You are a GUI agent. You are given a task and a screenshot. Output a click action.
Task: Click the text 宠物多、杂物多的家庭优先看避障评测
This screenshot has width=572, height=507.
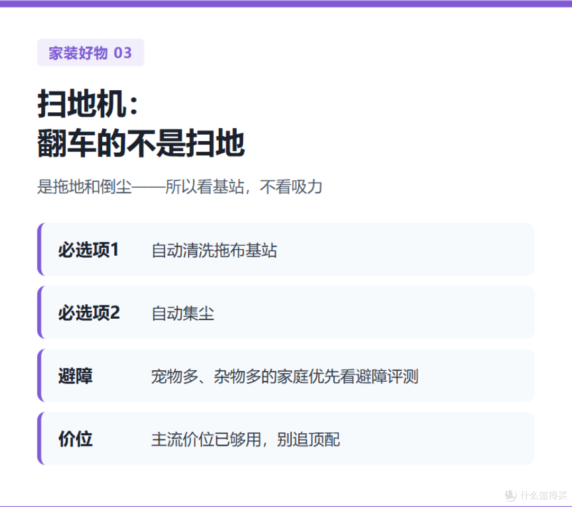click(285, 376)
